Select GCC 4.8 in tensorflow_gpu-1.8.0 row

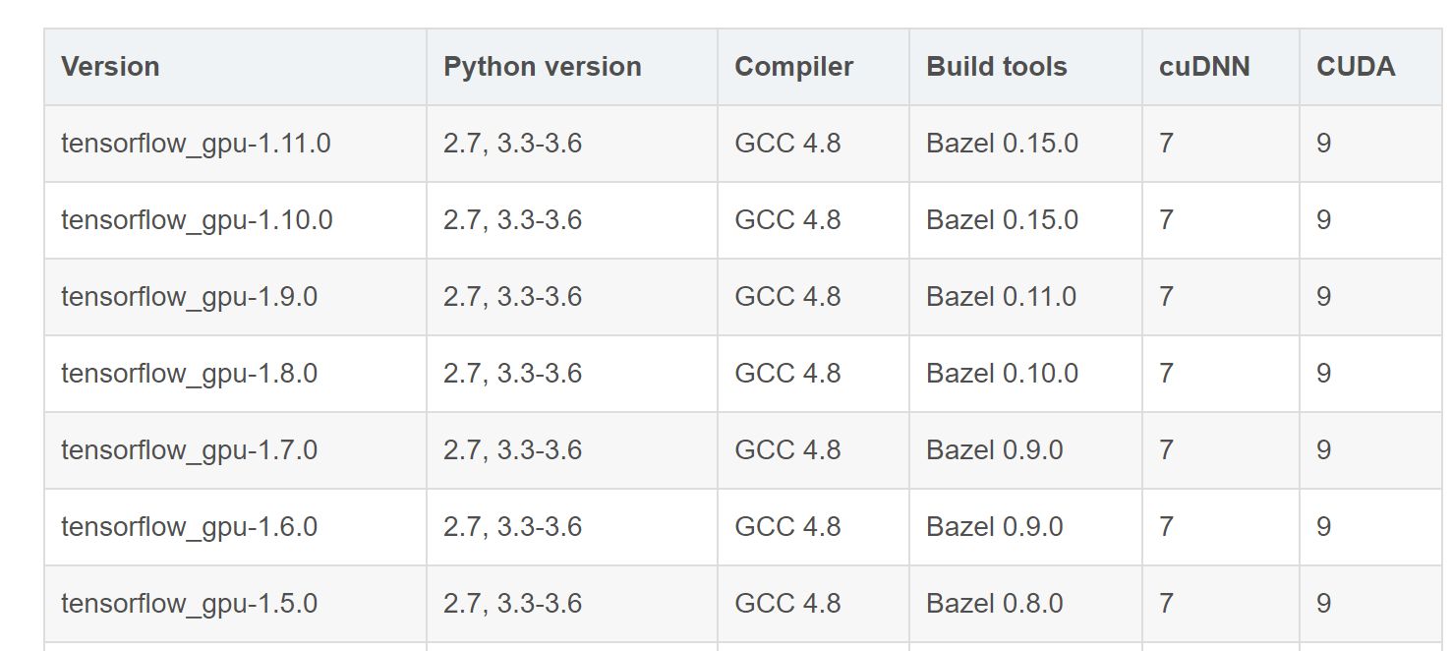813,374
